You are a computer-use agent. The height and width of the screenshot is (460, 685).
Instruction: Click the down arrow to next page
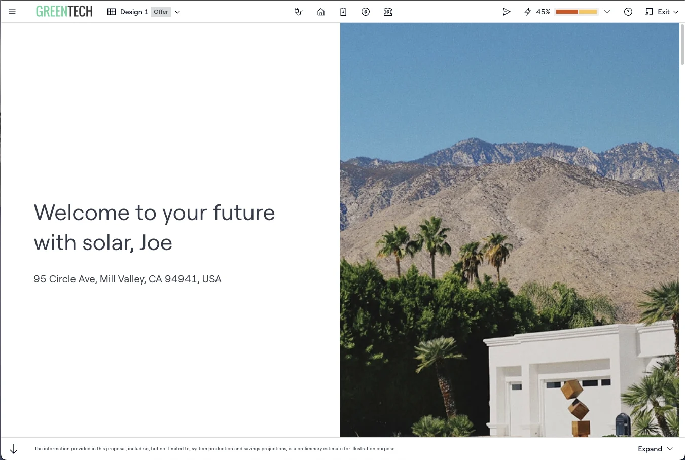pos(14,449)
